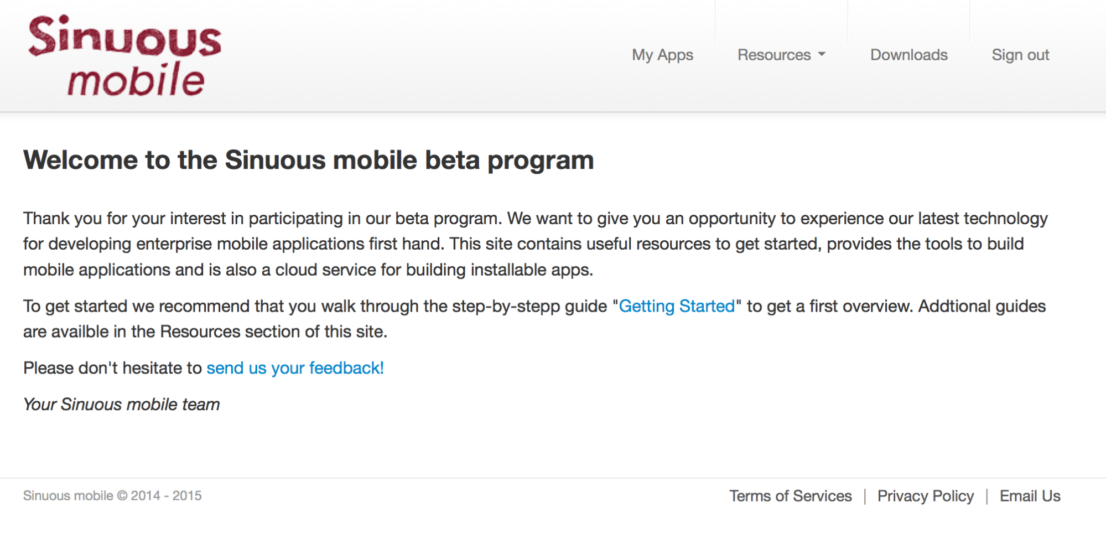This screenshot has height=559, width=1106.
Task: Click separator between Privacy Policy and Email Us
Action: coord(986,496)
